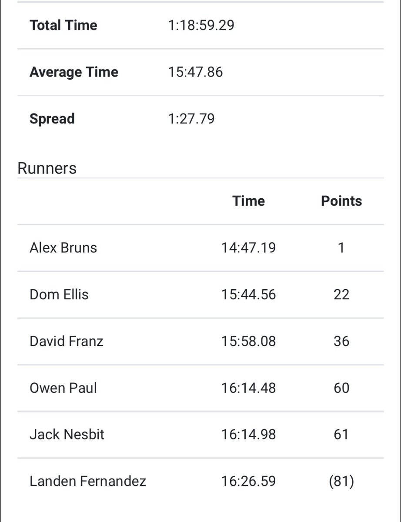Click Owen Paul points value 60
401x522 pixels.
tap(341, 388)
